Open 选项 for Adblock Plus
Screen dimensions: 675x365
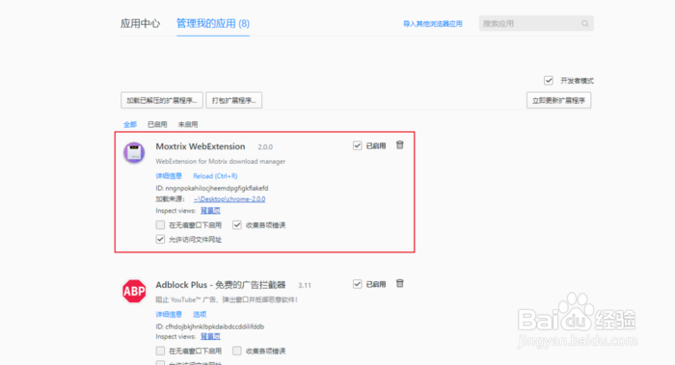coord(200,314)
